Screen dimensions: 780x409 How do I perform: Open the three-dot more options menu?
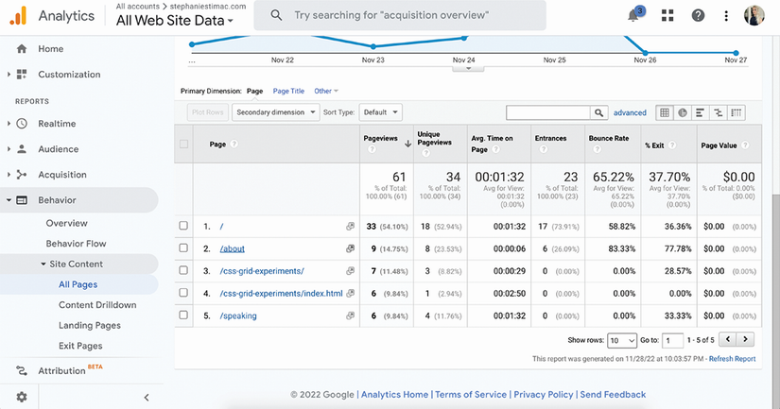726,15
